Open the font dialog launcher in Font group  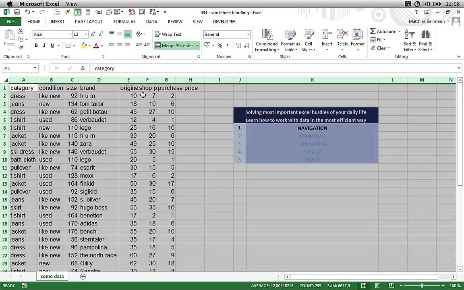[x=103, y=56]
